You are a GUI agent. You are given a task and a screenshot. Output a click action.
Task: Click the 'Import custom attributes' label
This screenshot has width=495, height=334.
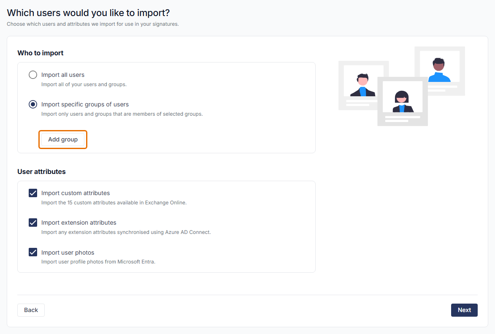pos(76,193)
